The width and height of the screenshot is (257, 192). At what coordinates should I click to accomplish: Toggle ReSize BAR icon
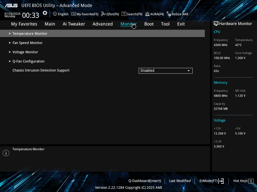(169, 14)
